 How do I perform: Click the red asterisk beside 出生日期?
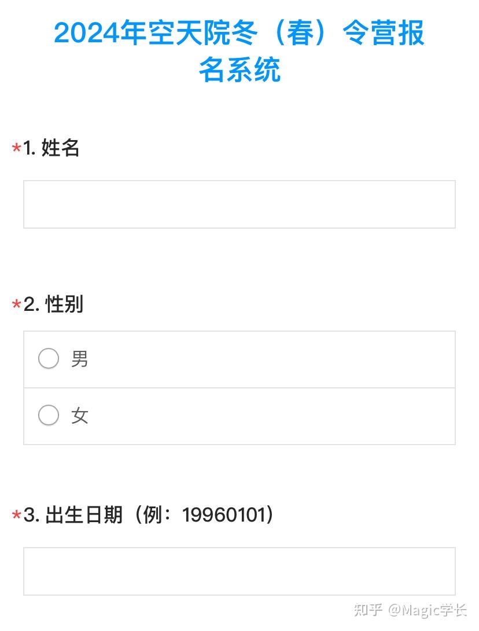pyautogui.click(x=17, y=515)
